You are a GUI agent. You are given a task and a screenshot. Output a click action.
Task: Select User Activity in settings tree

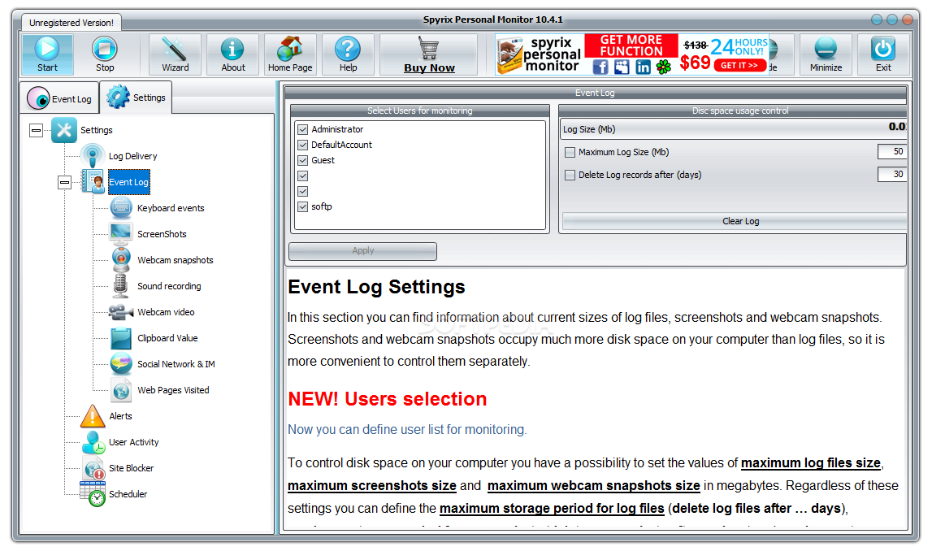(133, 443)
